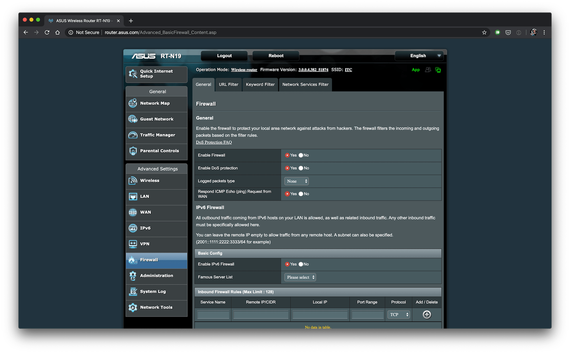Switch to the Network Services Filter tab

pyautogui.click(x=305, y=84)
